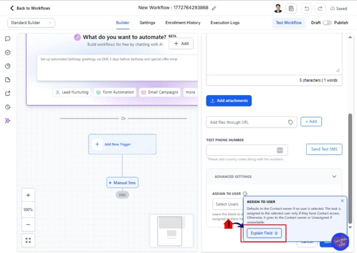
Task: Click the END node
Action: (122, 195)
